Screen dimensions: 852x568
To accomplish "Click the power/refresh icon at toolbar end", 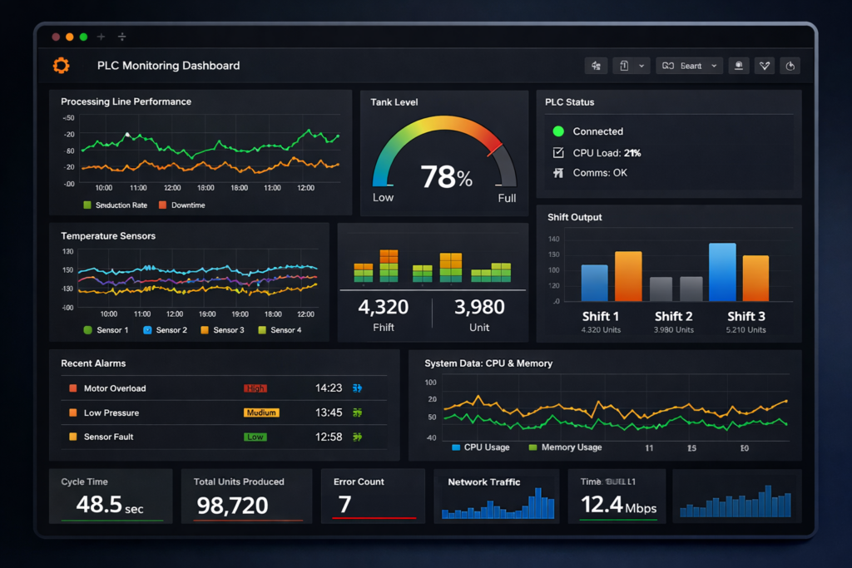I will [790, 66].
